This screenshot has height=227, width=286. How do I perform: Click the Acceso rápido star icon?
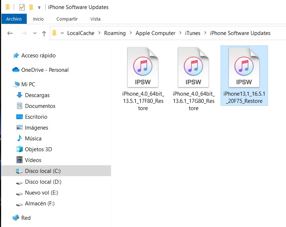click(16, 55)
